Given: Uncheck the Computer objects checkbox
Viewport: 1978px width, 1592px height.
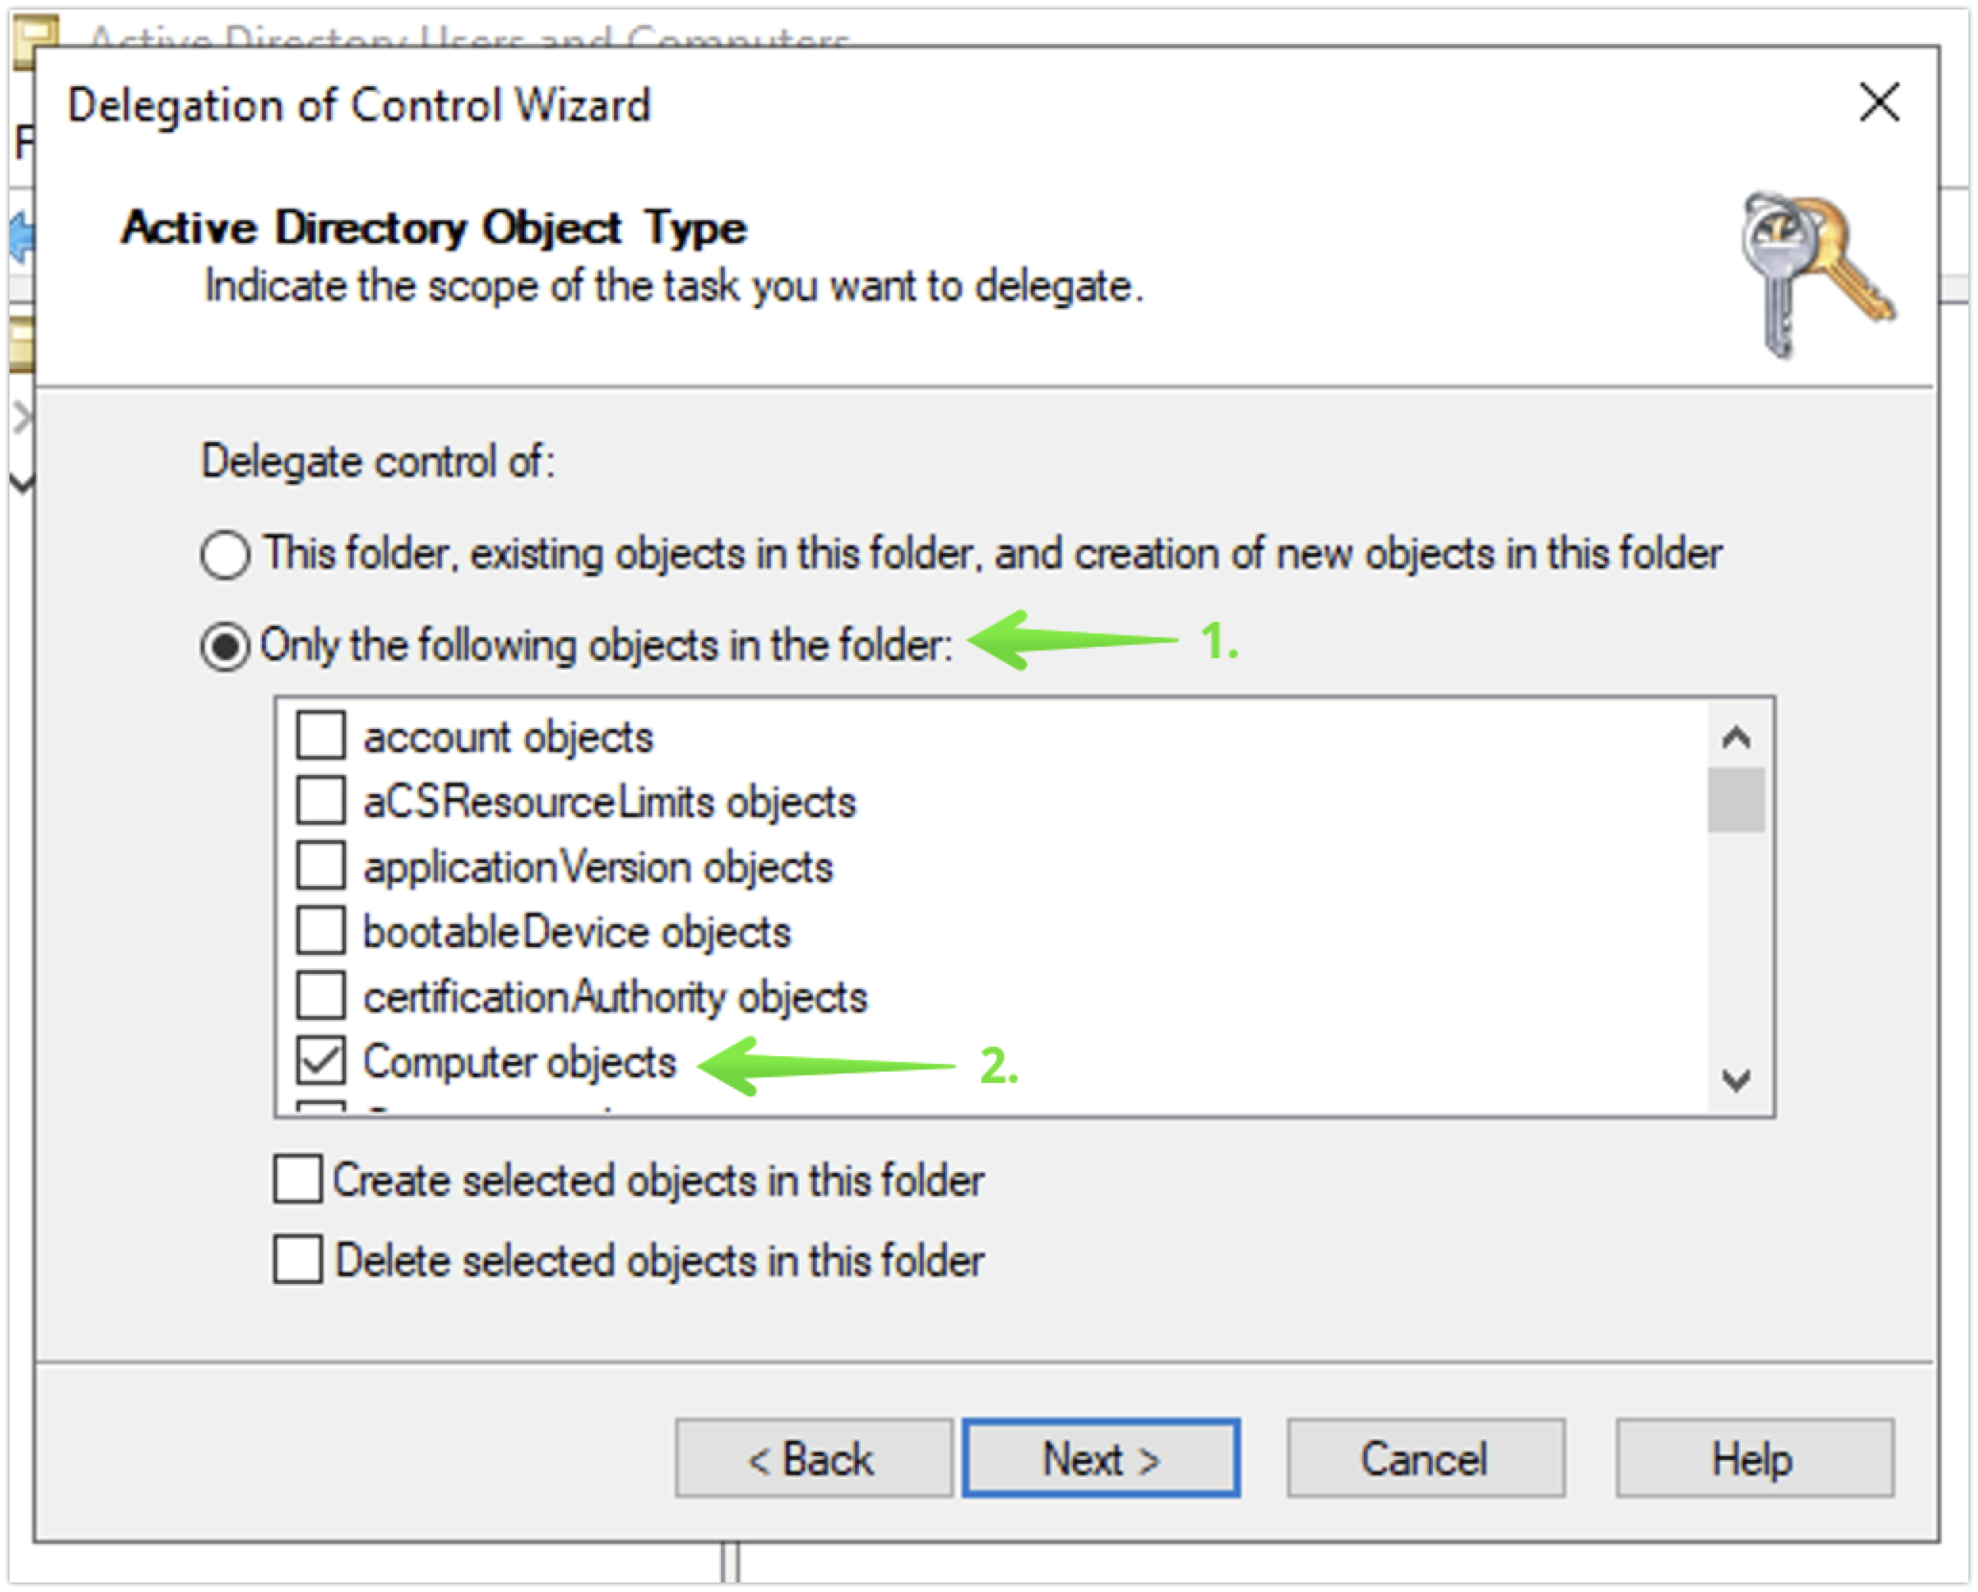Looking at the screenshot, I should click(320, 1061).
